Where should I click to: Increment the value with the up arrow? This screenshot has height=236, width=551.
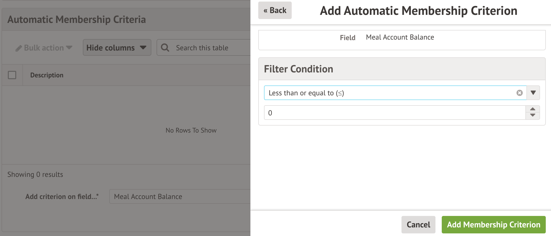(x=533, y=109)
